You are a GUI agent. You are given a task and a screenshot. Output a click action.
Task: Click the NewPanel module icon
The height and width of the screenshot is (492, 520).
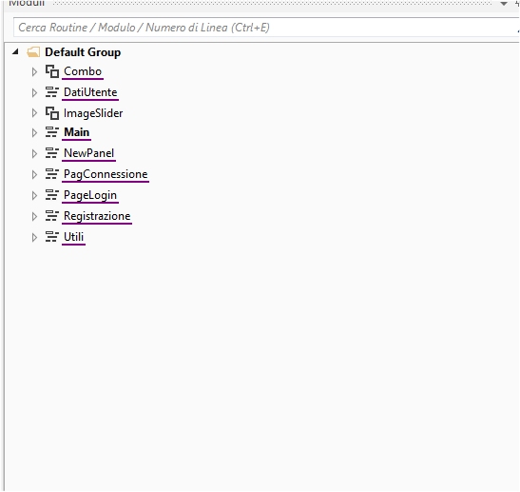tap(52, 153)
